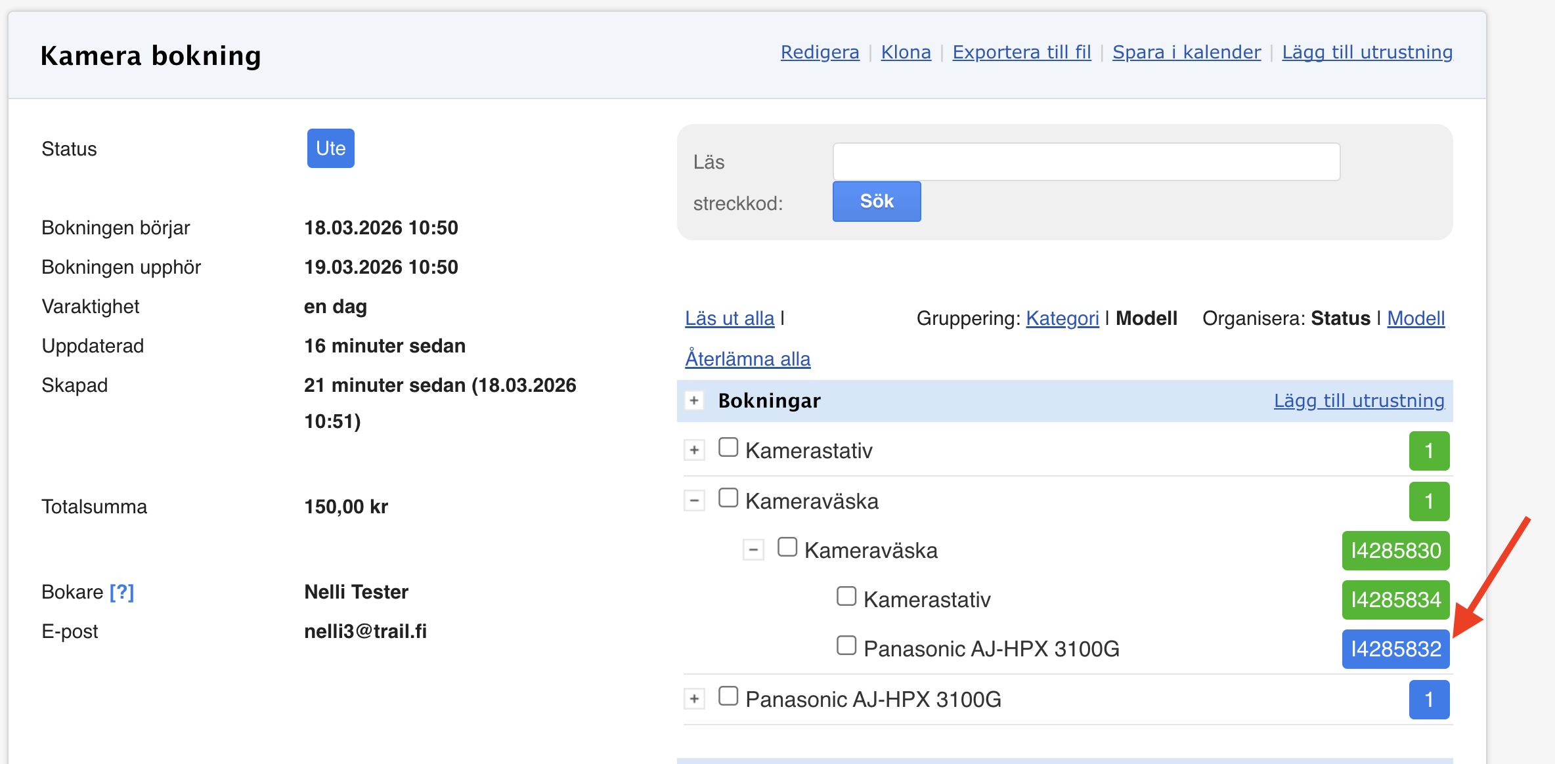
Task: Click the help [?] icon beside Bokare
Action: [x=121, y=592]
